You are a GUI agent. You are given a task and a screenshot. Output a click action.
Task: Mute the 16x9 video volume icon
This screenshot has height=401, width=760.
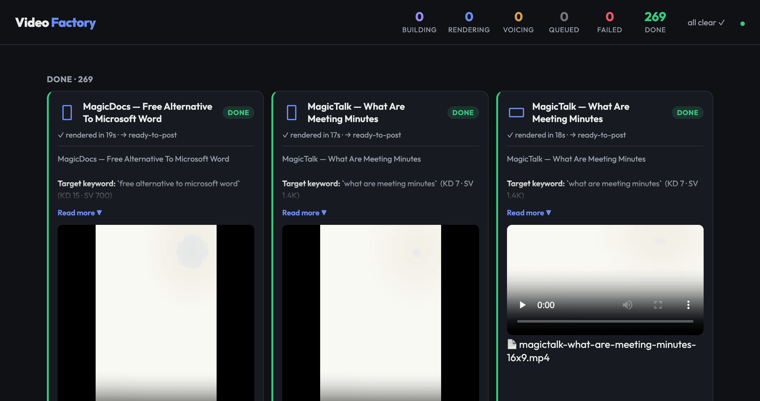click(x=627, y=305)
